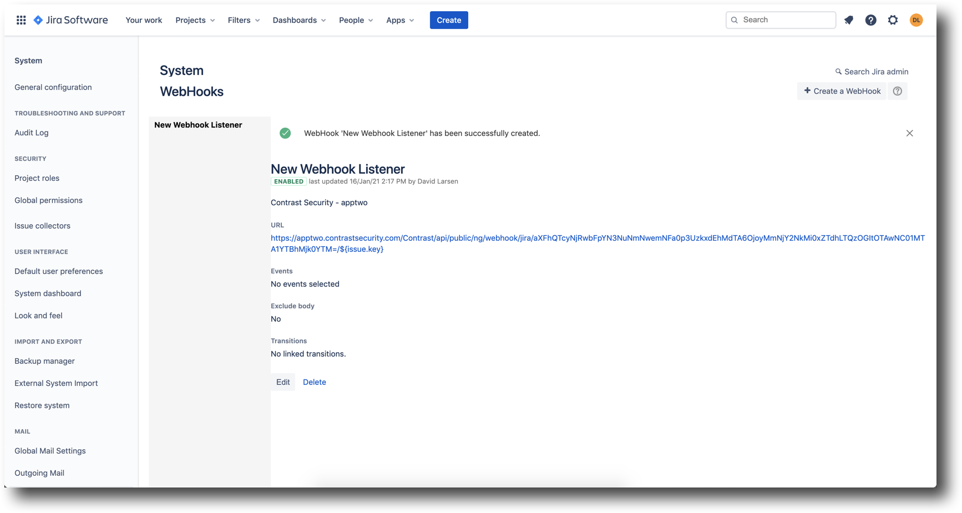The height and width of the screenshot is (513, 962).
Task: Open the DL user avatar menu
Action: click(917, 20)
